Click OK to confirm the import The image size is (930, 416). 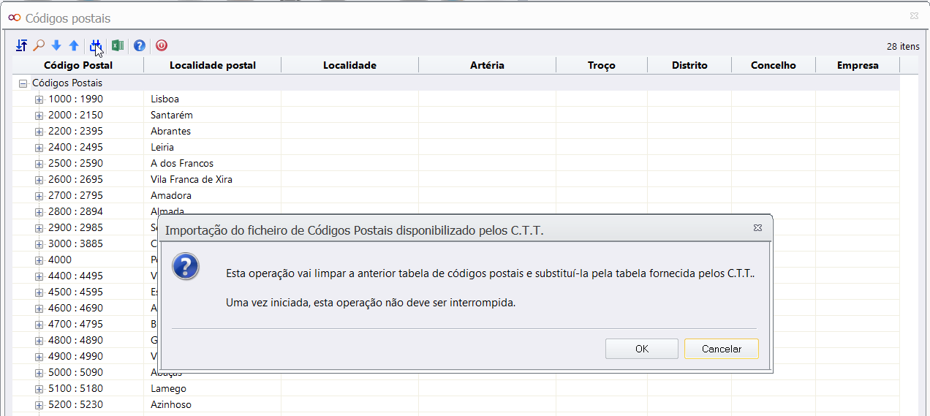(641, 349)
